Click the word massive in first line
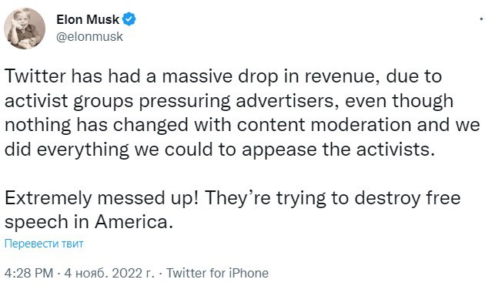Screen dimensions: 485x286 point(197,76)
